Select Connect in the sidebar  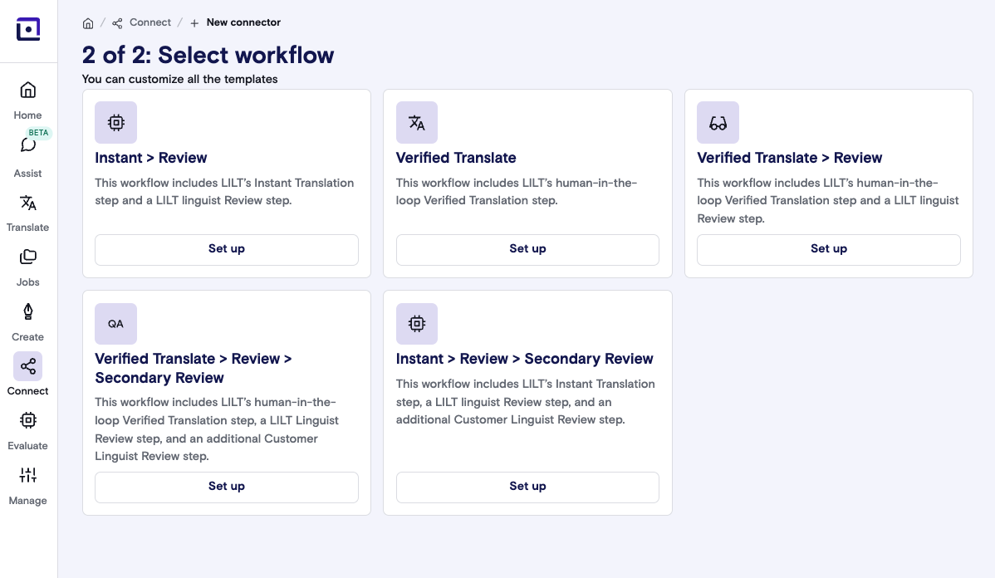[27, 374]
